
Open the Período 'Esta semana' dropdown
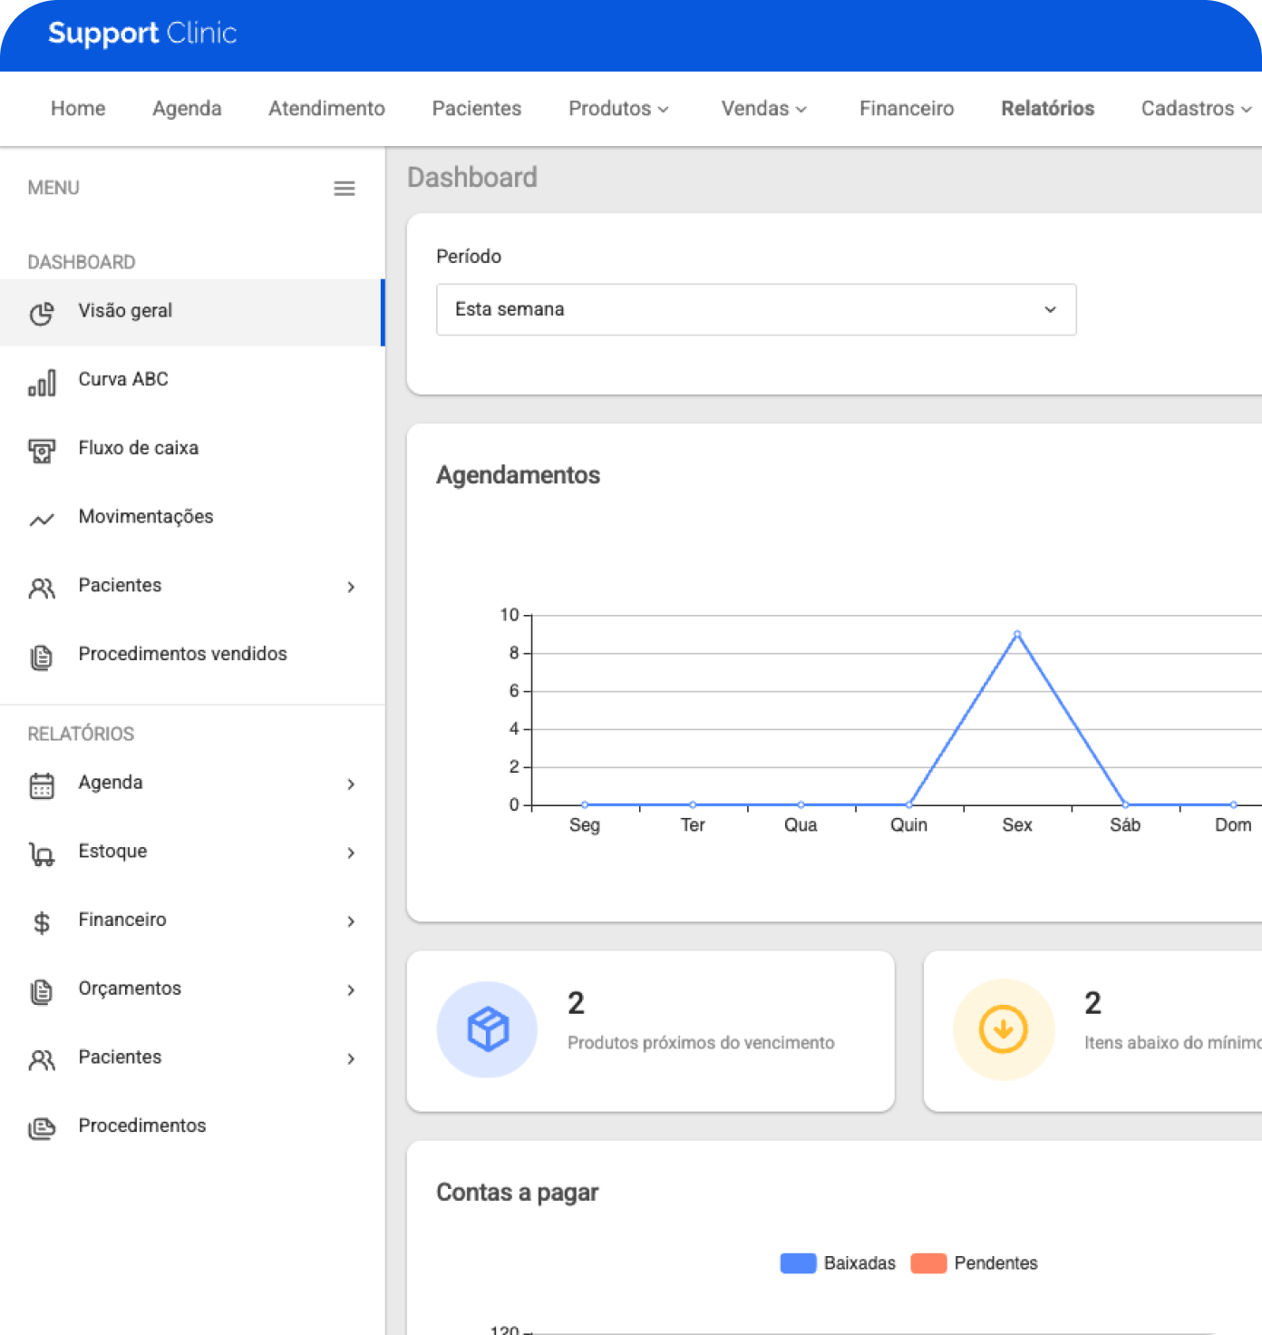755,309
